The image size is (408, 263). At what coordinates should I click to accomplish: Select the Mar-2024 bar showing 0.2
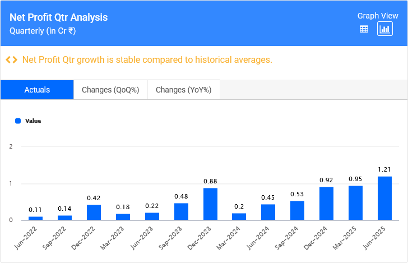239,216
